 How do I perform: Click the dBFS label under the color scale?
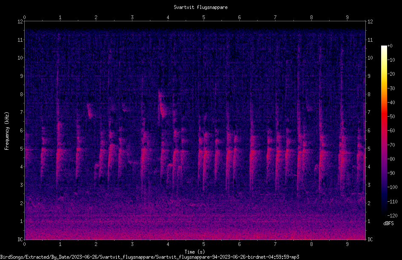coord(388,223)
